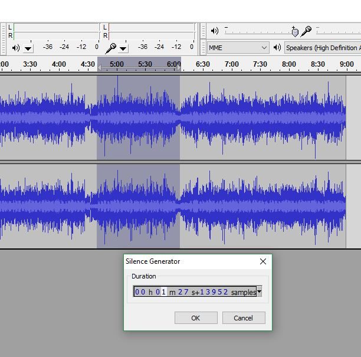Screen dimensions: 361x357
Task: Click the recording level meter to monitor
Action: [152, 31]
